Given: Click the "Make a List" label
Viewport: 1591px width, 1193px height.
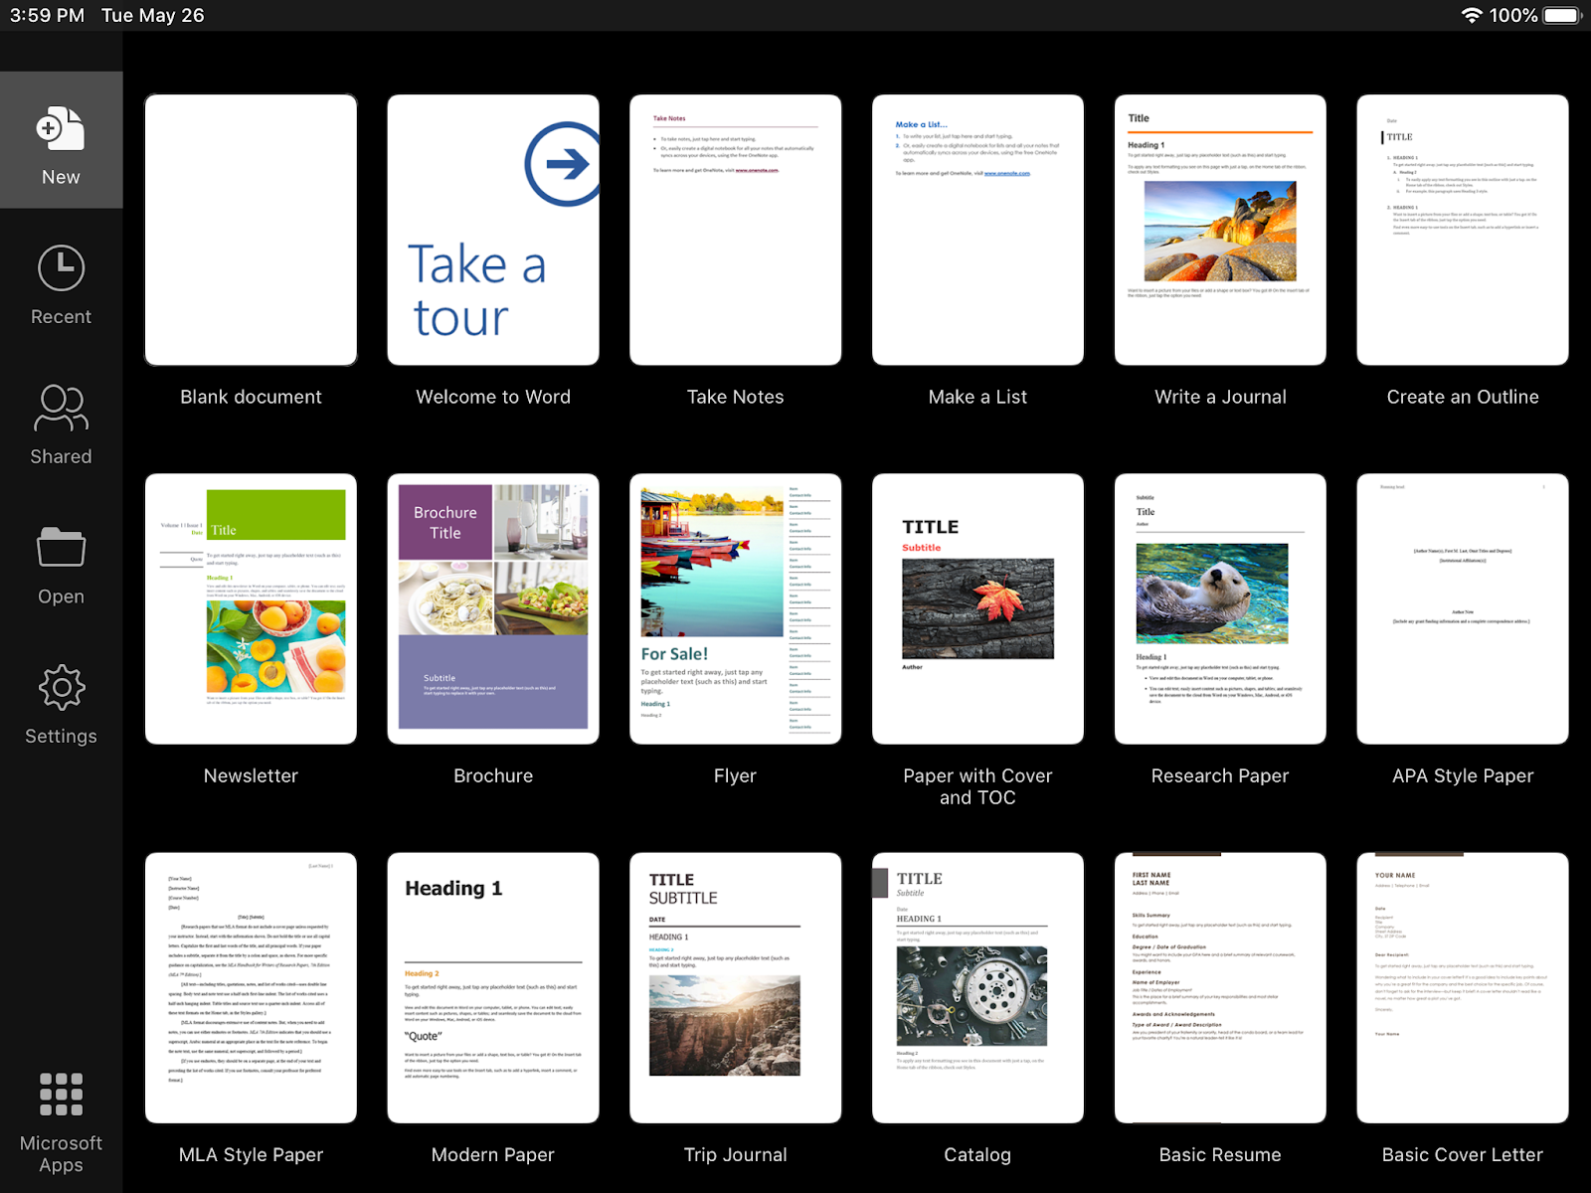Looking at the screenshot, I should pyautogui.click(x=977, y=397).
